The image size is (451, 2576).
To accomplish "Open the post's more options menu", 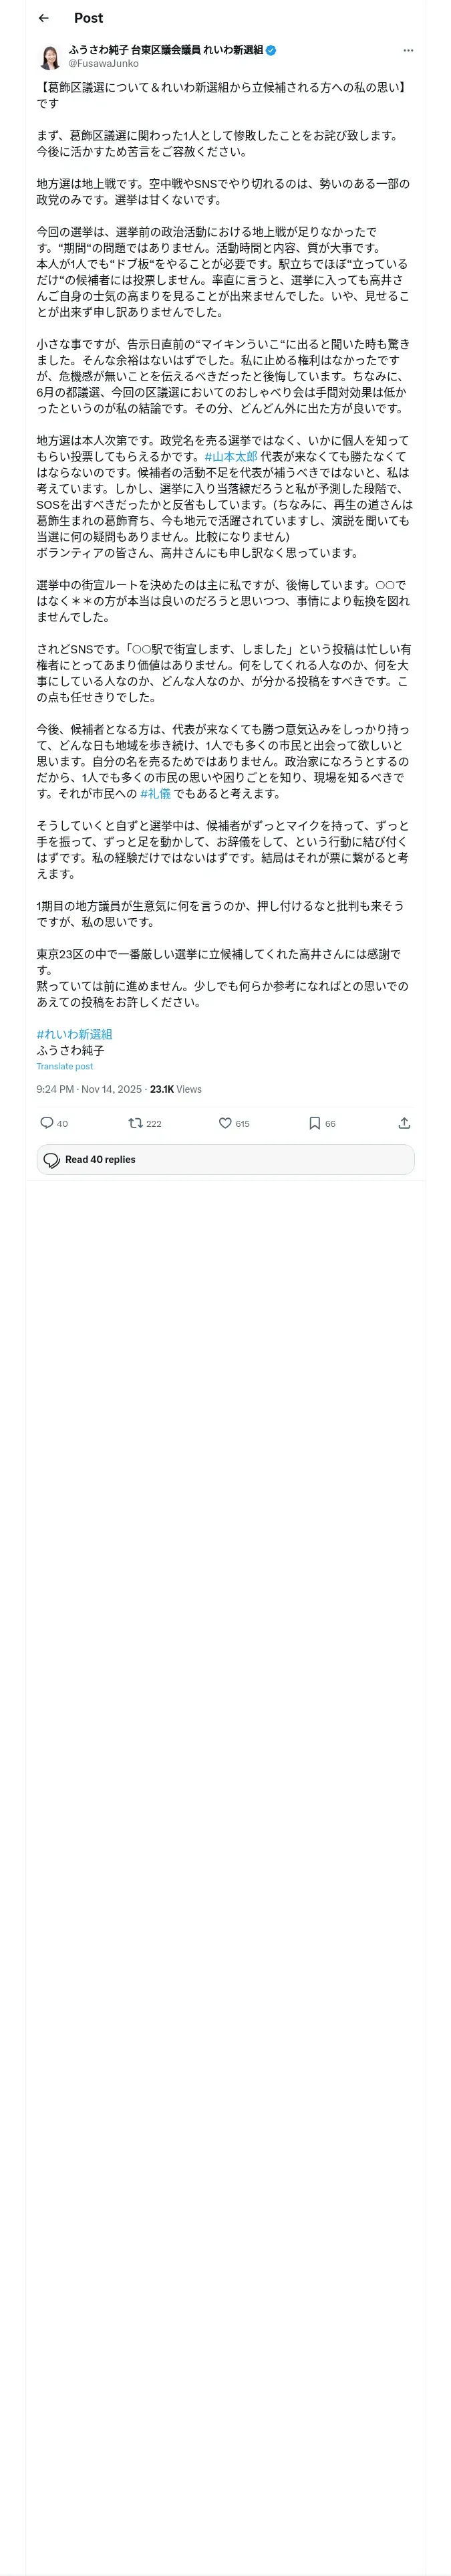I will 408,50.
